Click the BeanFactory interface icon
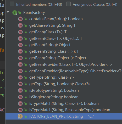This screenshot has width=122, height=124. pyautogui.click(x=15, y=13)
